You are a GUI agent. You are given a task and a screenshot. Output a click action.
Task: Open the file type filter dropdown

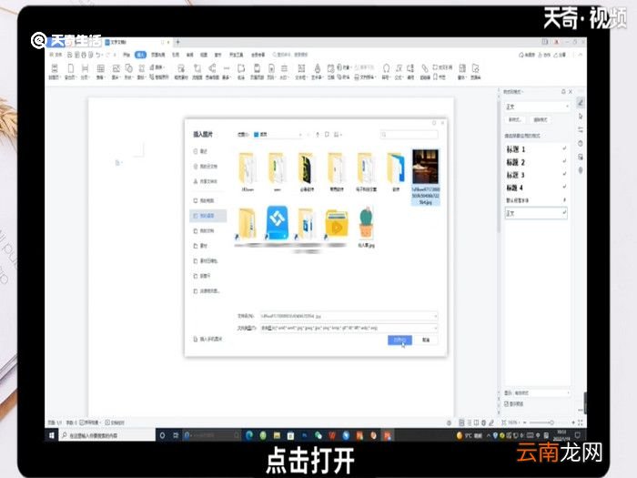click(x=349, y=328)
